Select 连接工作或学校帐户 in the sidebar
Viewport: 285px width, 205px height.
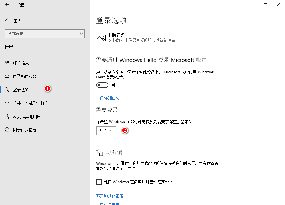click(x=31, y=103)
